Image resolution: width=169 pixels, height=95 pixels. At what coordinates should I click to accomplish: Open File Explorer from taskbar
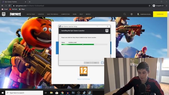pyautogui.click(x=51, y=93)
